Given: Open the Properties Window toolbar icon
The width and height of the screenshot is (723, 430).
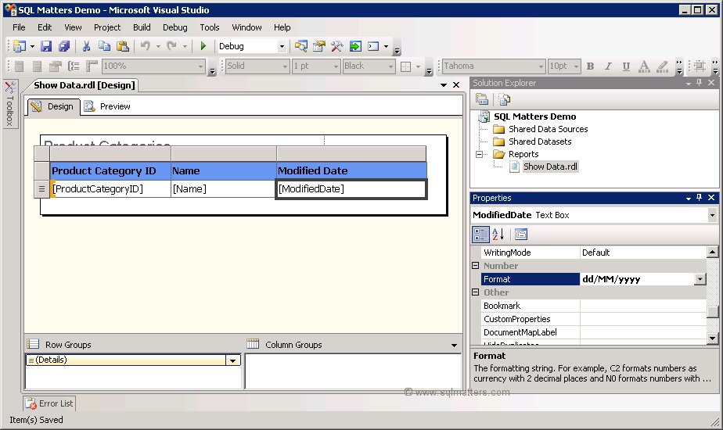Looking at the screenshot, I should click(x=319, y=46).
